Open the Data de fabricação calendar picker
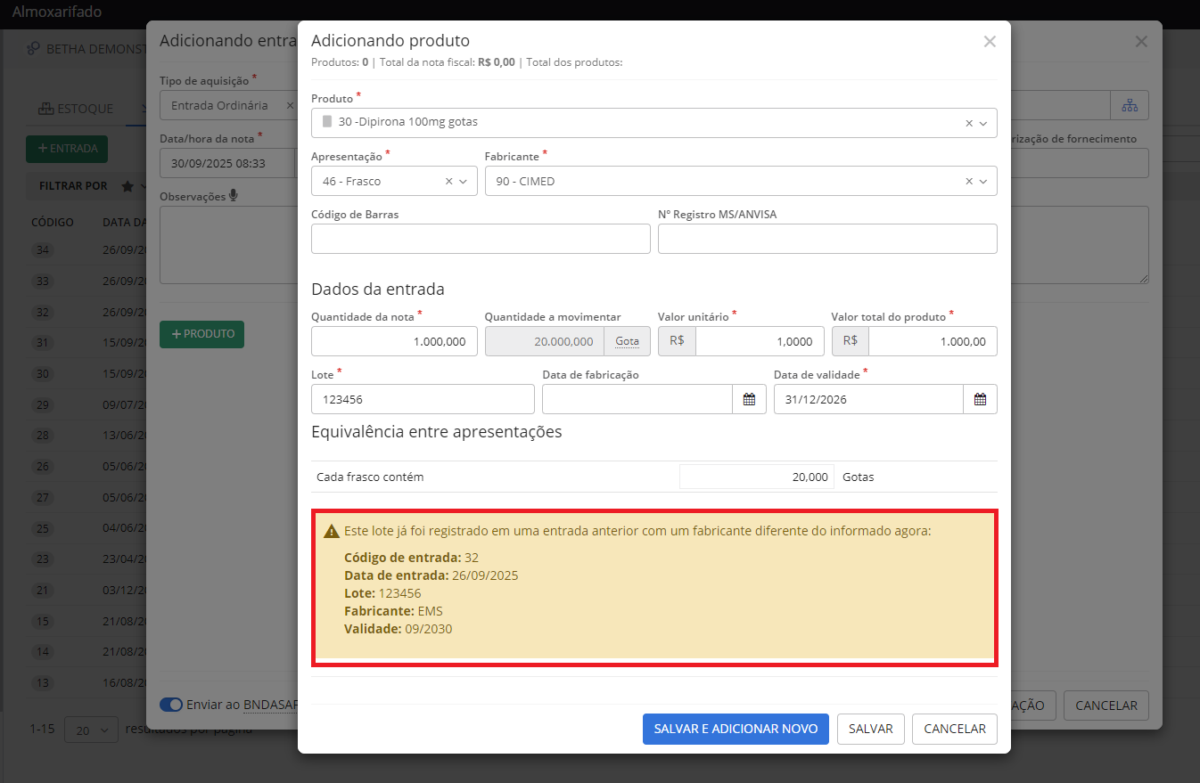1200x783 pixels. point(749,400)
